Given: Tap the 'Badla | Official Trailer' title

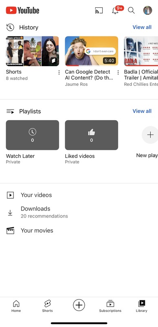Looking at the screenshot, I should pos(141,75).
